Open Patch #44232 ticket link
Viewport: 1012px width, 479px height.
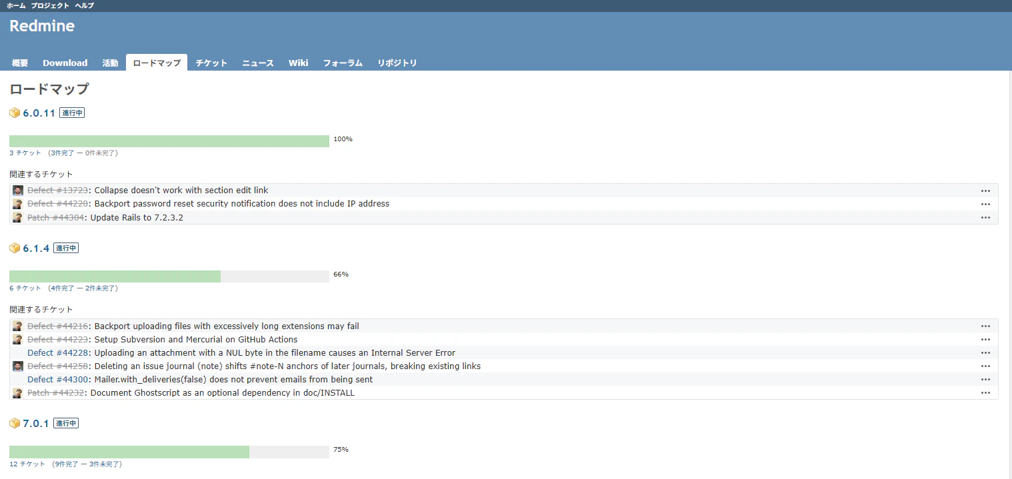(55, 393)
